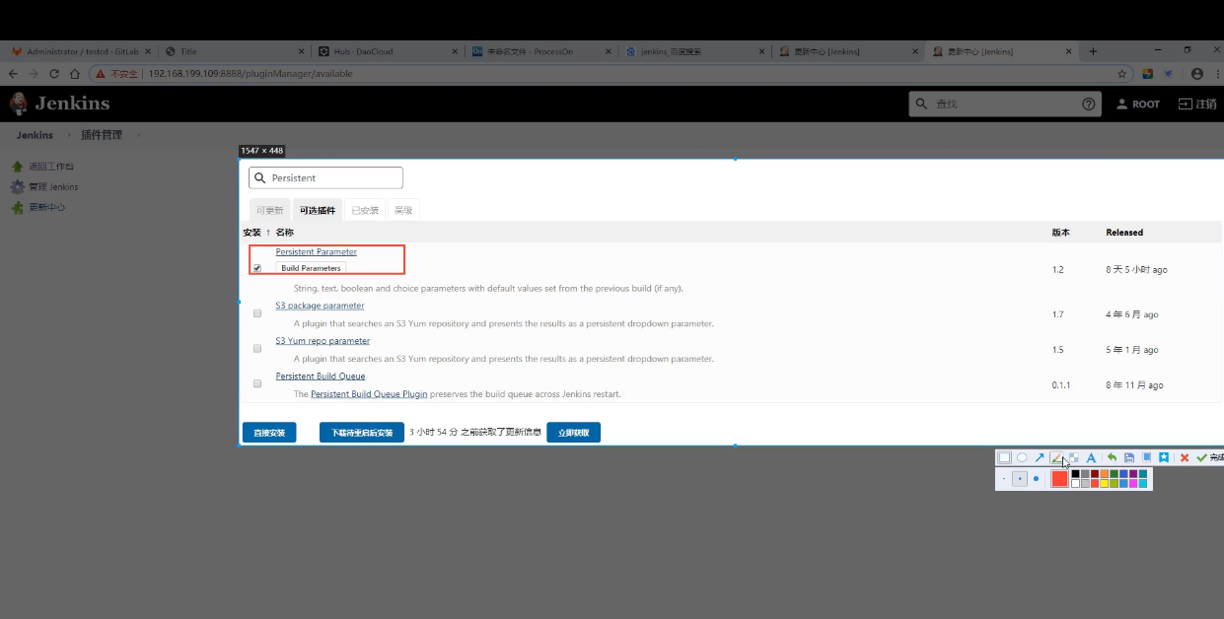Image resolution: width=1224 pixels, height=619 pixels.
Task: Choose the largest brush size dot
Action: coord(1036,479)
